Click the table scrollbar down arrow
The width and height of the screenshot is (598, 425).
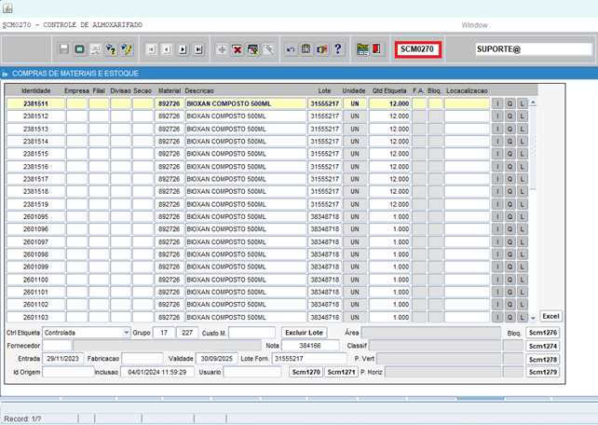[534, 318]
